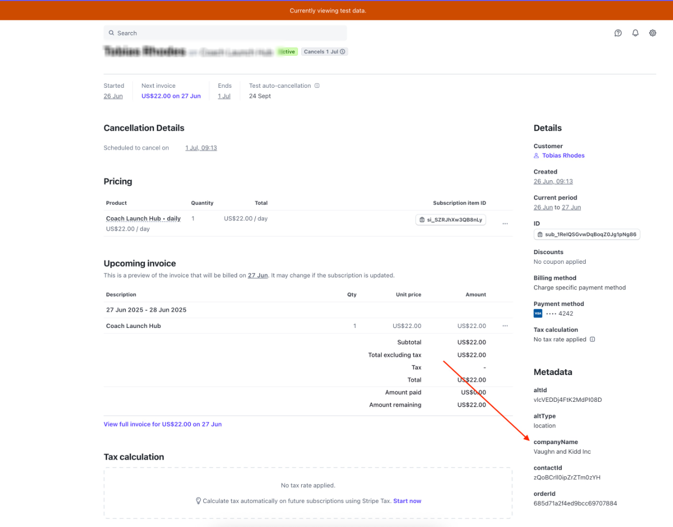Copy the subscription item ID si_SZRJhXw3QB8nLy
673x527 pixels.
(450, 220)
